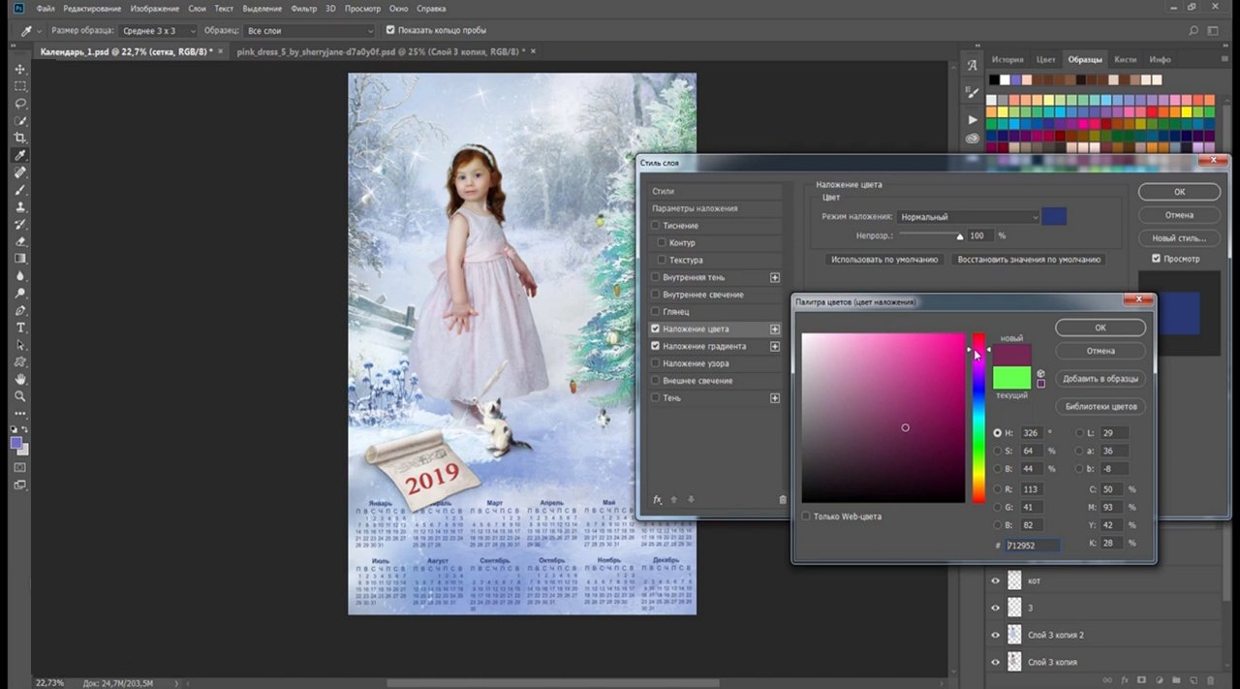1240x689 pixels.
Task: Toggle the Просмотр preview checkbox
Action: (x=1156, y=259)
